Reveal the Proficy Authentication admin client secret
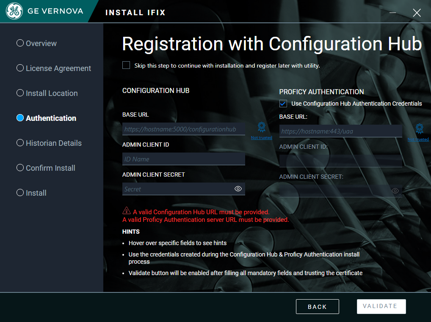The image size is (431, 322). (395, 191)
